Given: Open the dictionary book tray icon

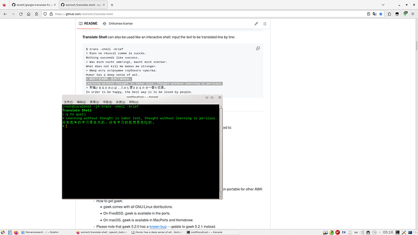Looking at the screenshot, I should click(325, 233).
